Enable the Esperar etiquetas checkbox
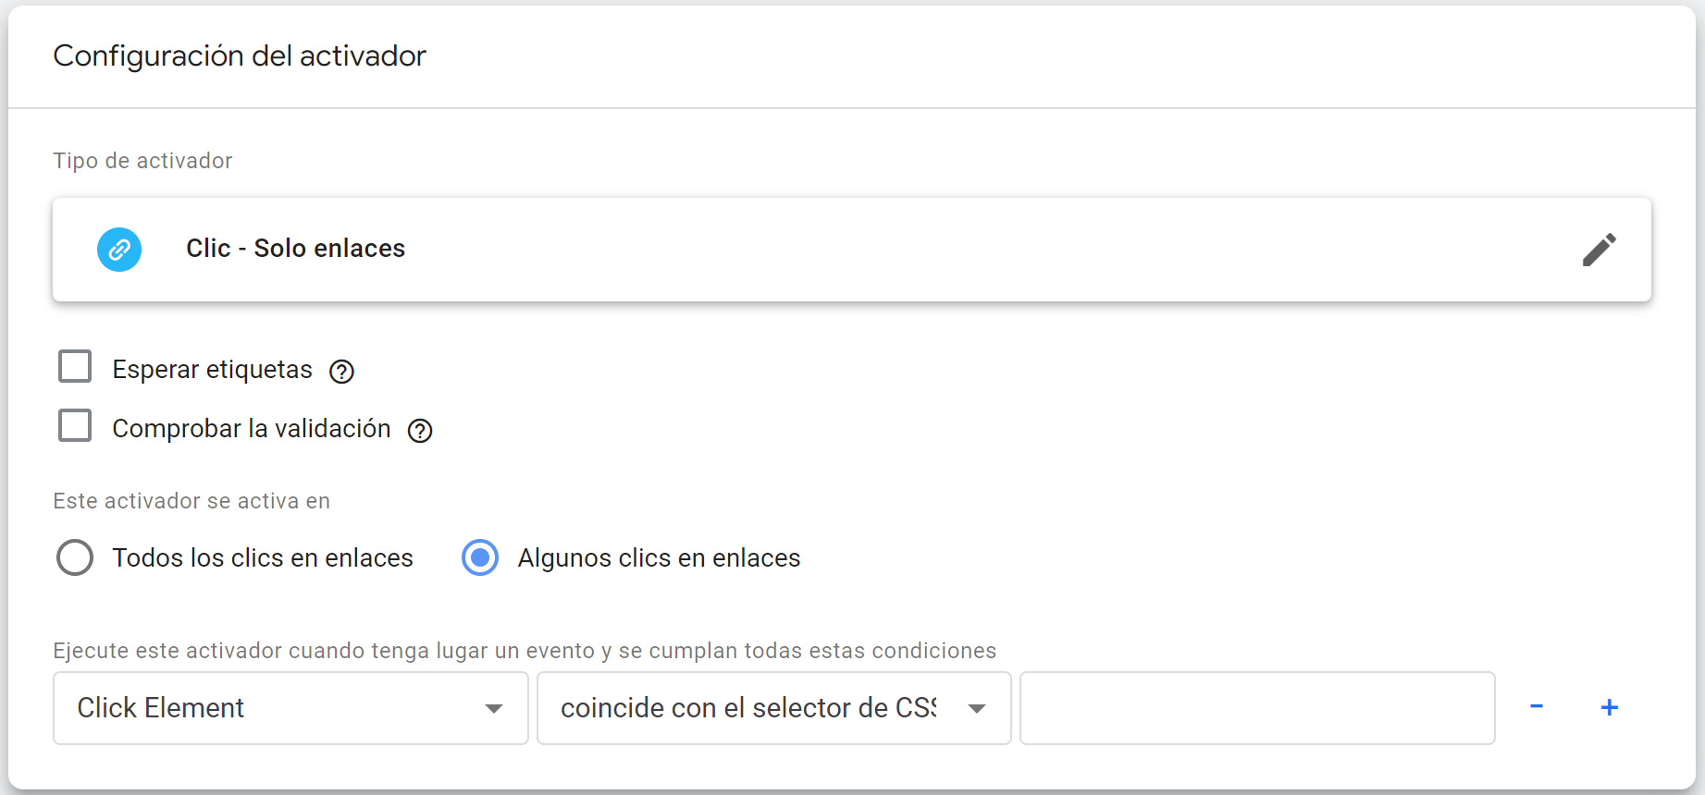Screen dimensions: 1705x795 (x=75, y=366)
